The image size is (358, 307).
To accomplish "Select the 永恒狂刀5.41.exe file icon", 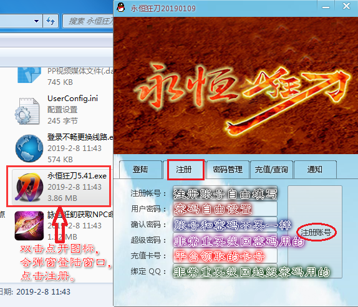I will [29, 187].
